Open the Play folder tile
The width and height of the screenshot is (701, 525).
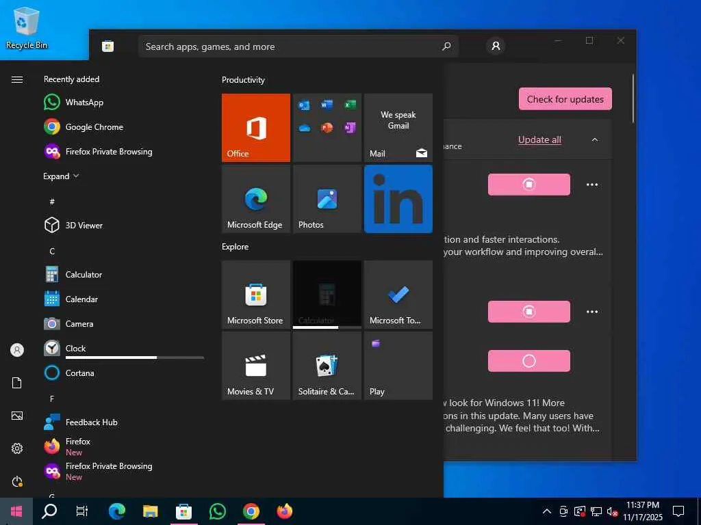(x=398, y=366)
